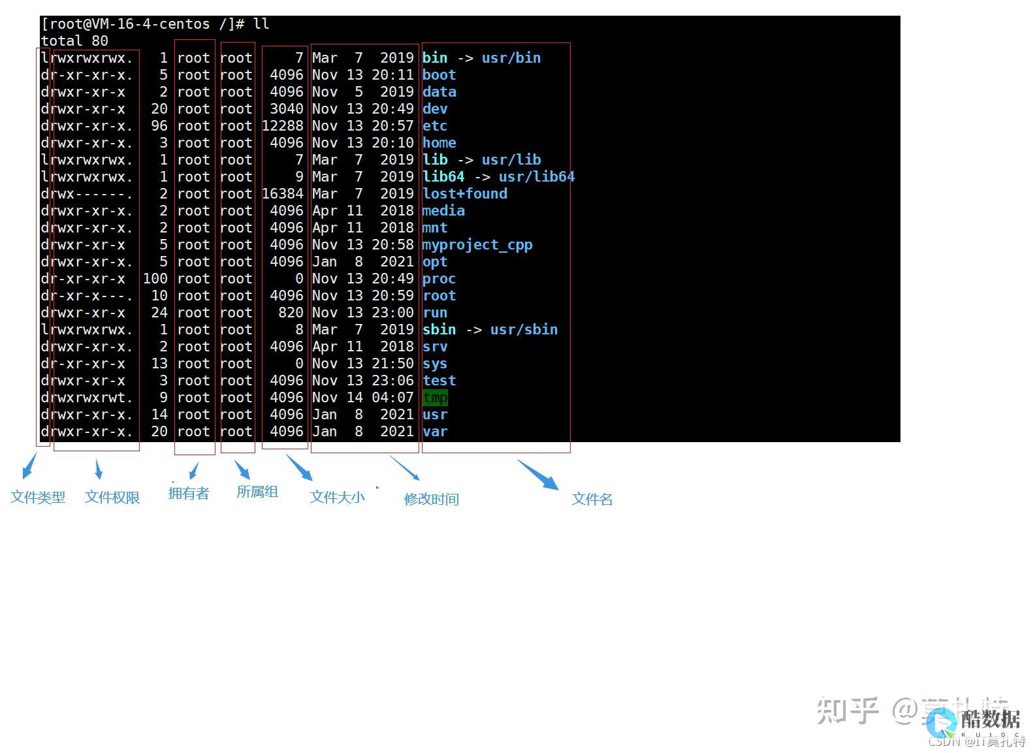Click the 'etc' directory name
Screen dimensions: 1035x753
(435, 126)
